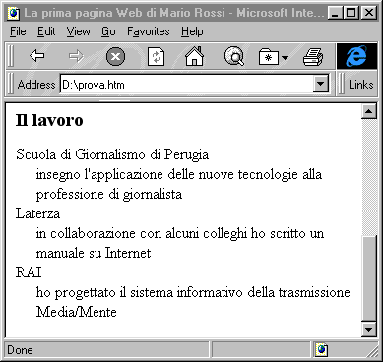The height and width of the screenshot is (362, 383).
Task: Click the Forward arrow toolbar button
Action: pyautogui.click(x=76, y=56)
